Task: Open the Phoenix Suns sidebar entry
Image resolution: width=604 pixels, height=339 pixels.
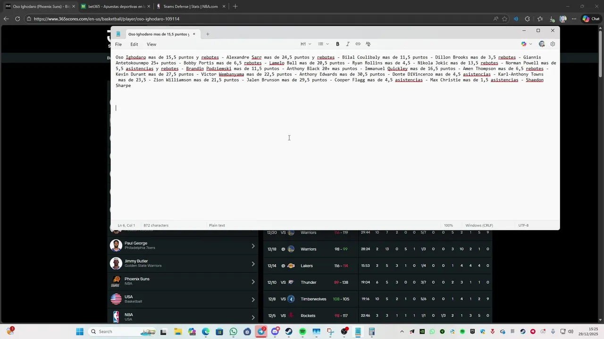Action: (x=182, y=281)
